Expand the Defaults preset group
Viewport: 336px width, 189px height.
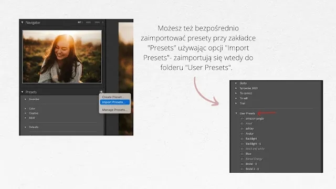tap(26, 127)
